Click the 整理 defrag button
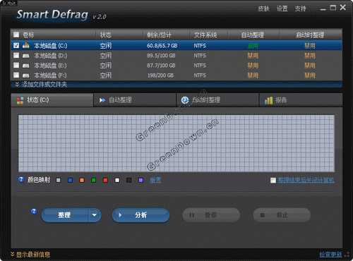This screenshot has width=353, height=261. [65, 215]
